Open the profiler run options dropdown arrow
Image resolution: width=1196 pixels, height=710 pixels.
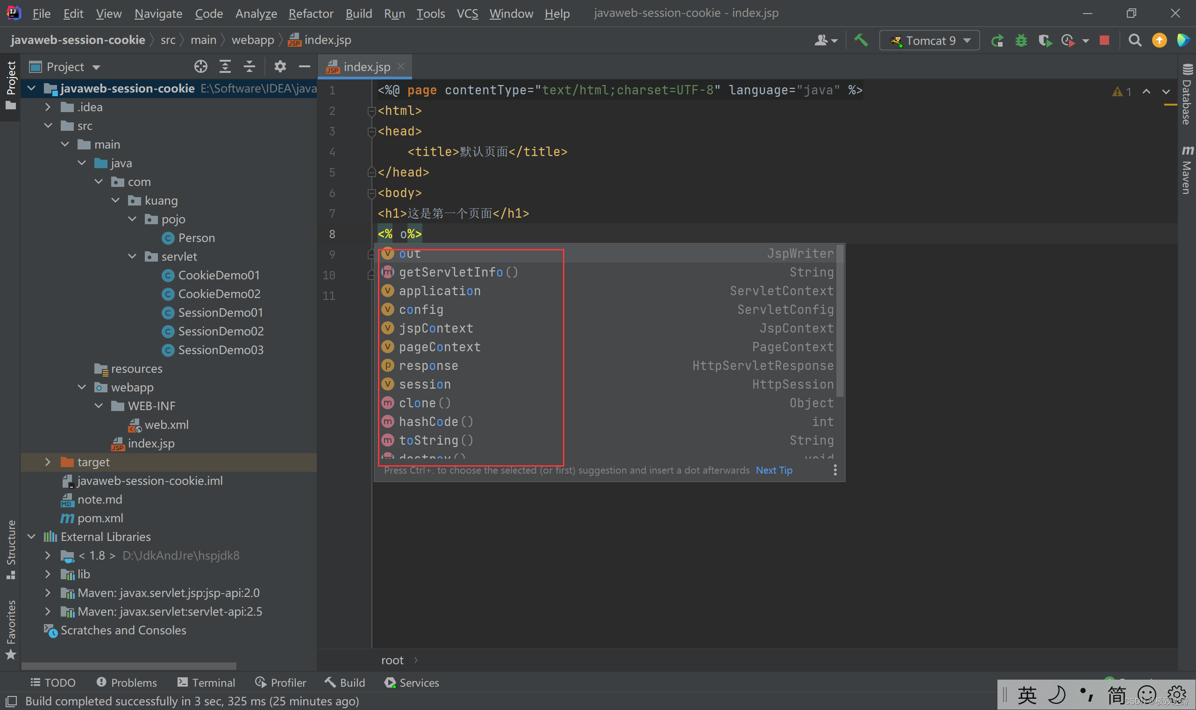pyautogui.click(x=1085, y=41)
